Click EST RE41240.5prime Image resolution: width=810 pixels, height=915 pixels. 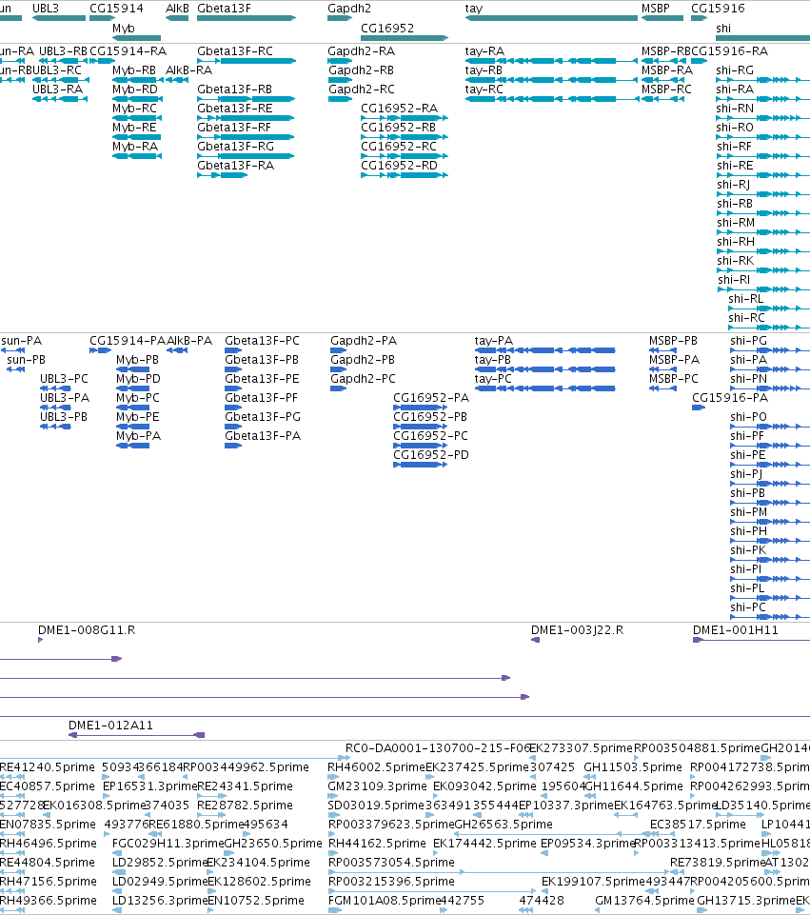coord(48,766)
